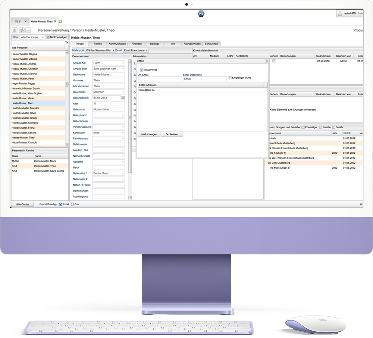373x338 pixels.
Task: Click the plus icon beside refresh
Action: click(28, 30)
